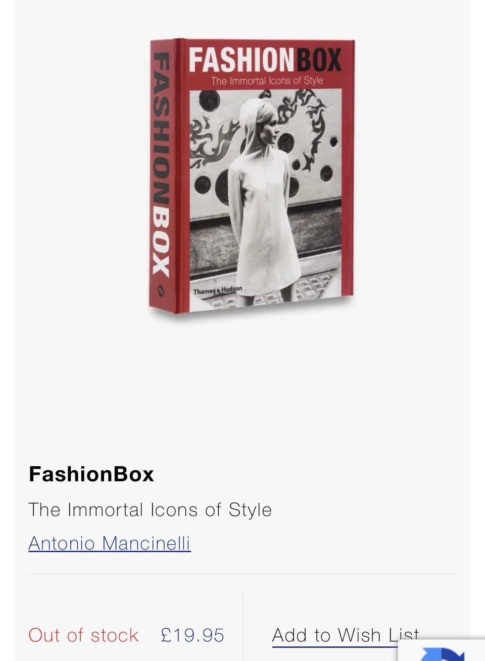
Task: Click the vertical divider beside the price
Action: (x=243, y=625)
